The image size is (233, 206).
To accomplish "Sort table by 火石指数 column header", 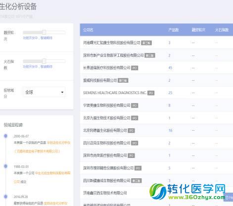I will 222,30.
